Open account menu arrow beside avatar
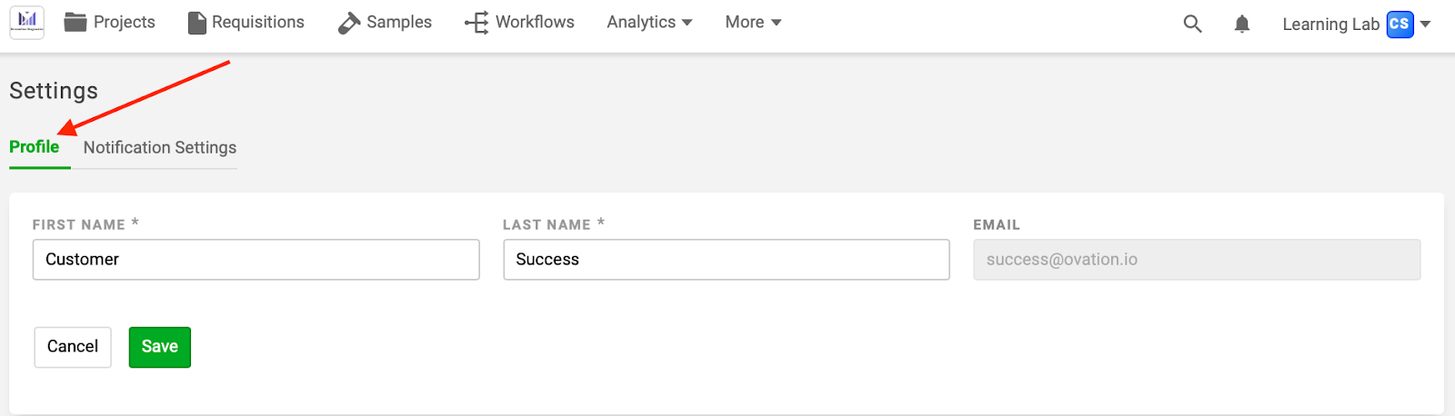 (x=1425, y=25)
